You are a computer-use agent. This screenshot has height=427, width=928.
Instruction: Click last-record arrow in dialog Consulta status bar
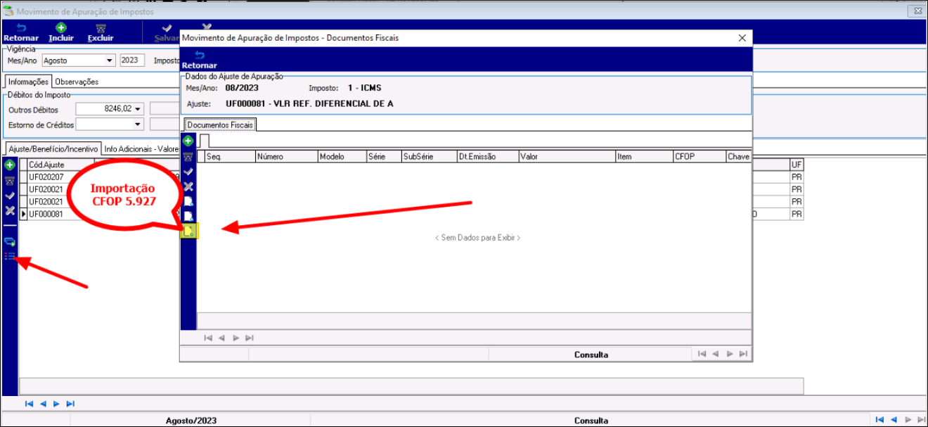[743, 354]
